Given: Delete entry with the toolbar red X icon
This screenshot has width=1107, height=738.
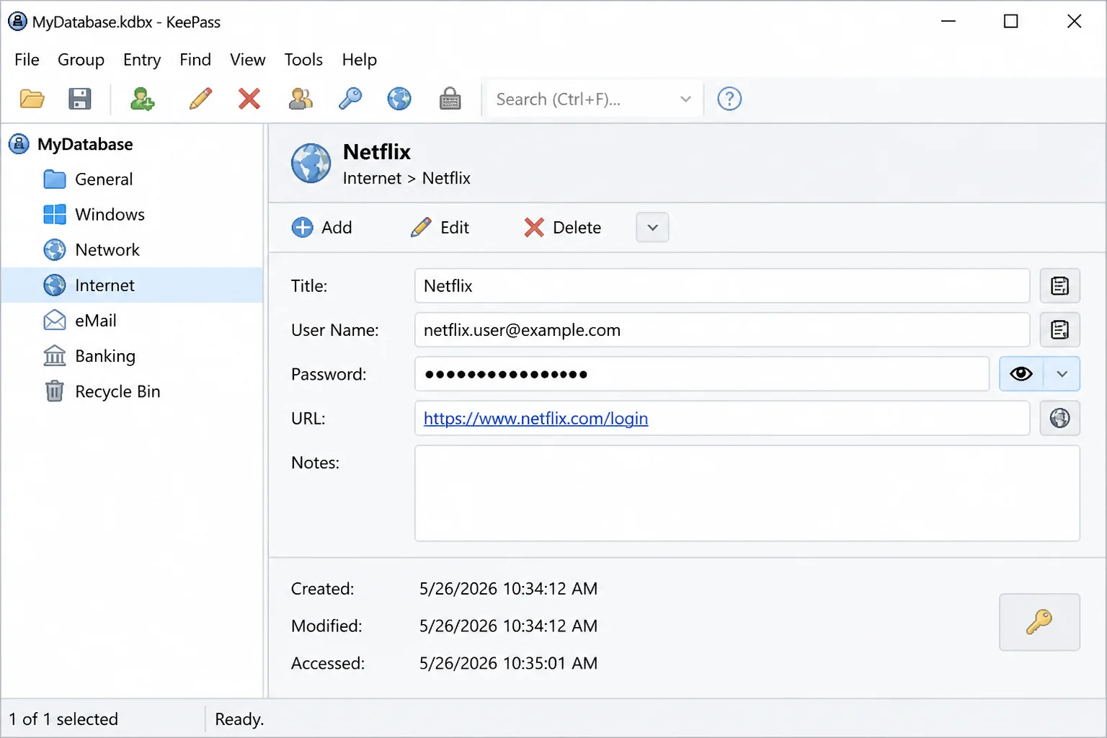Looking at the screenshot, I should [x=249, y=99].
